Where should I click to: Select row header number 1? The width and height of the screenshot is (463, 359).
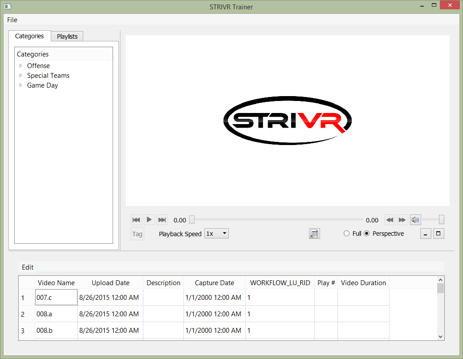27,298
